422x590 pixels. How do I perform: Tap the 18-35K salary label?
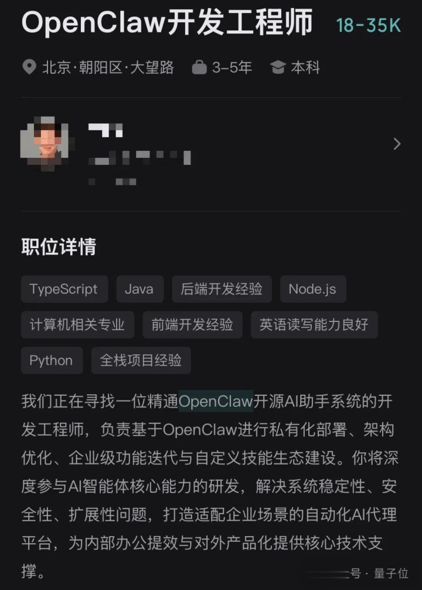pyautogui.click(x=369, y=25)
